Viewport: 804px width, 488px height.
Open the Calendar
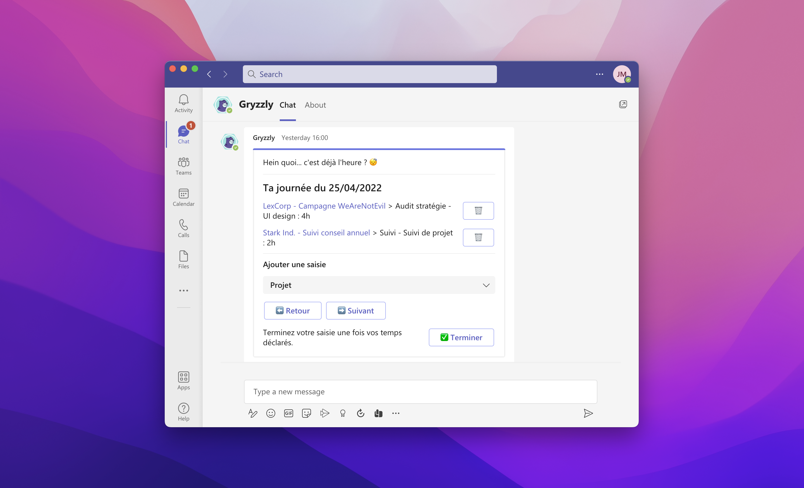(183, 197)
